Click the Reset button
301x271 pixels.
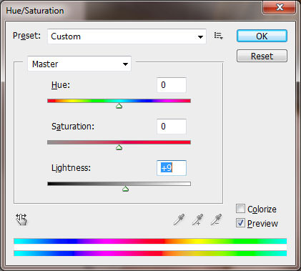[x=262, y=56]
